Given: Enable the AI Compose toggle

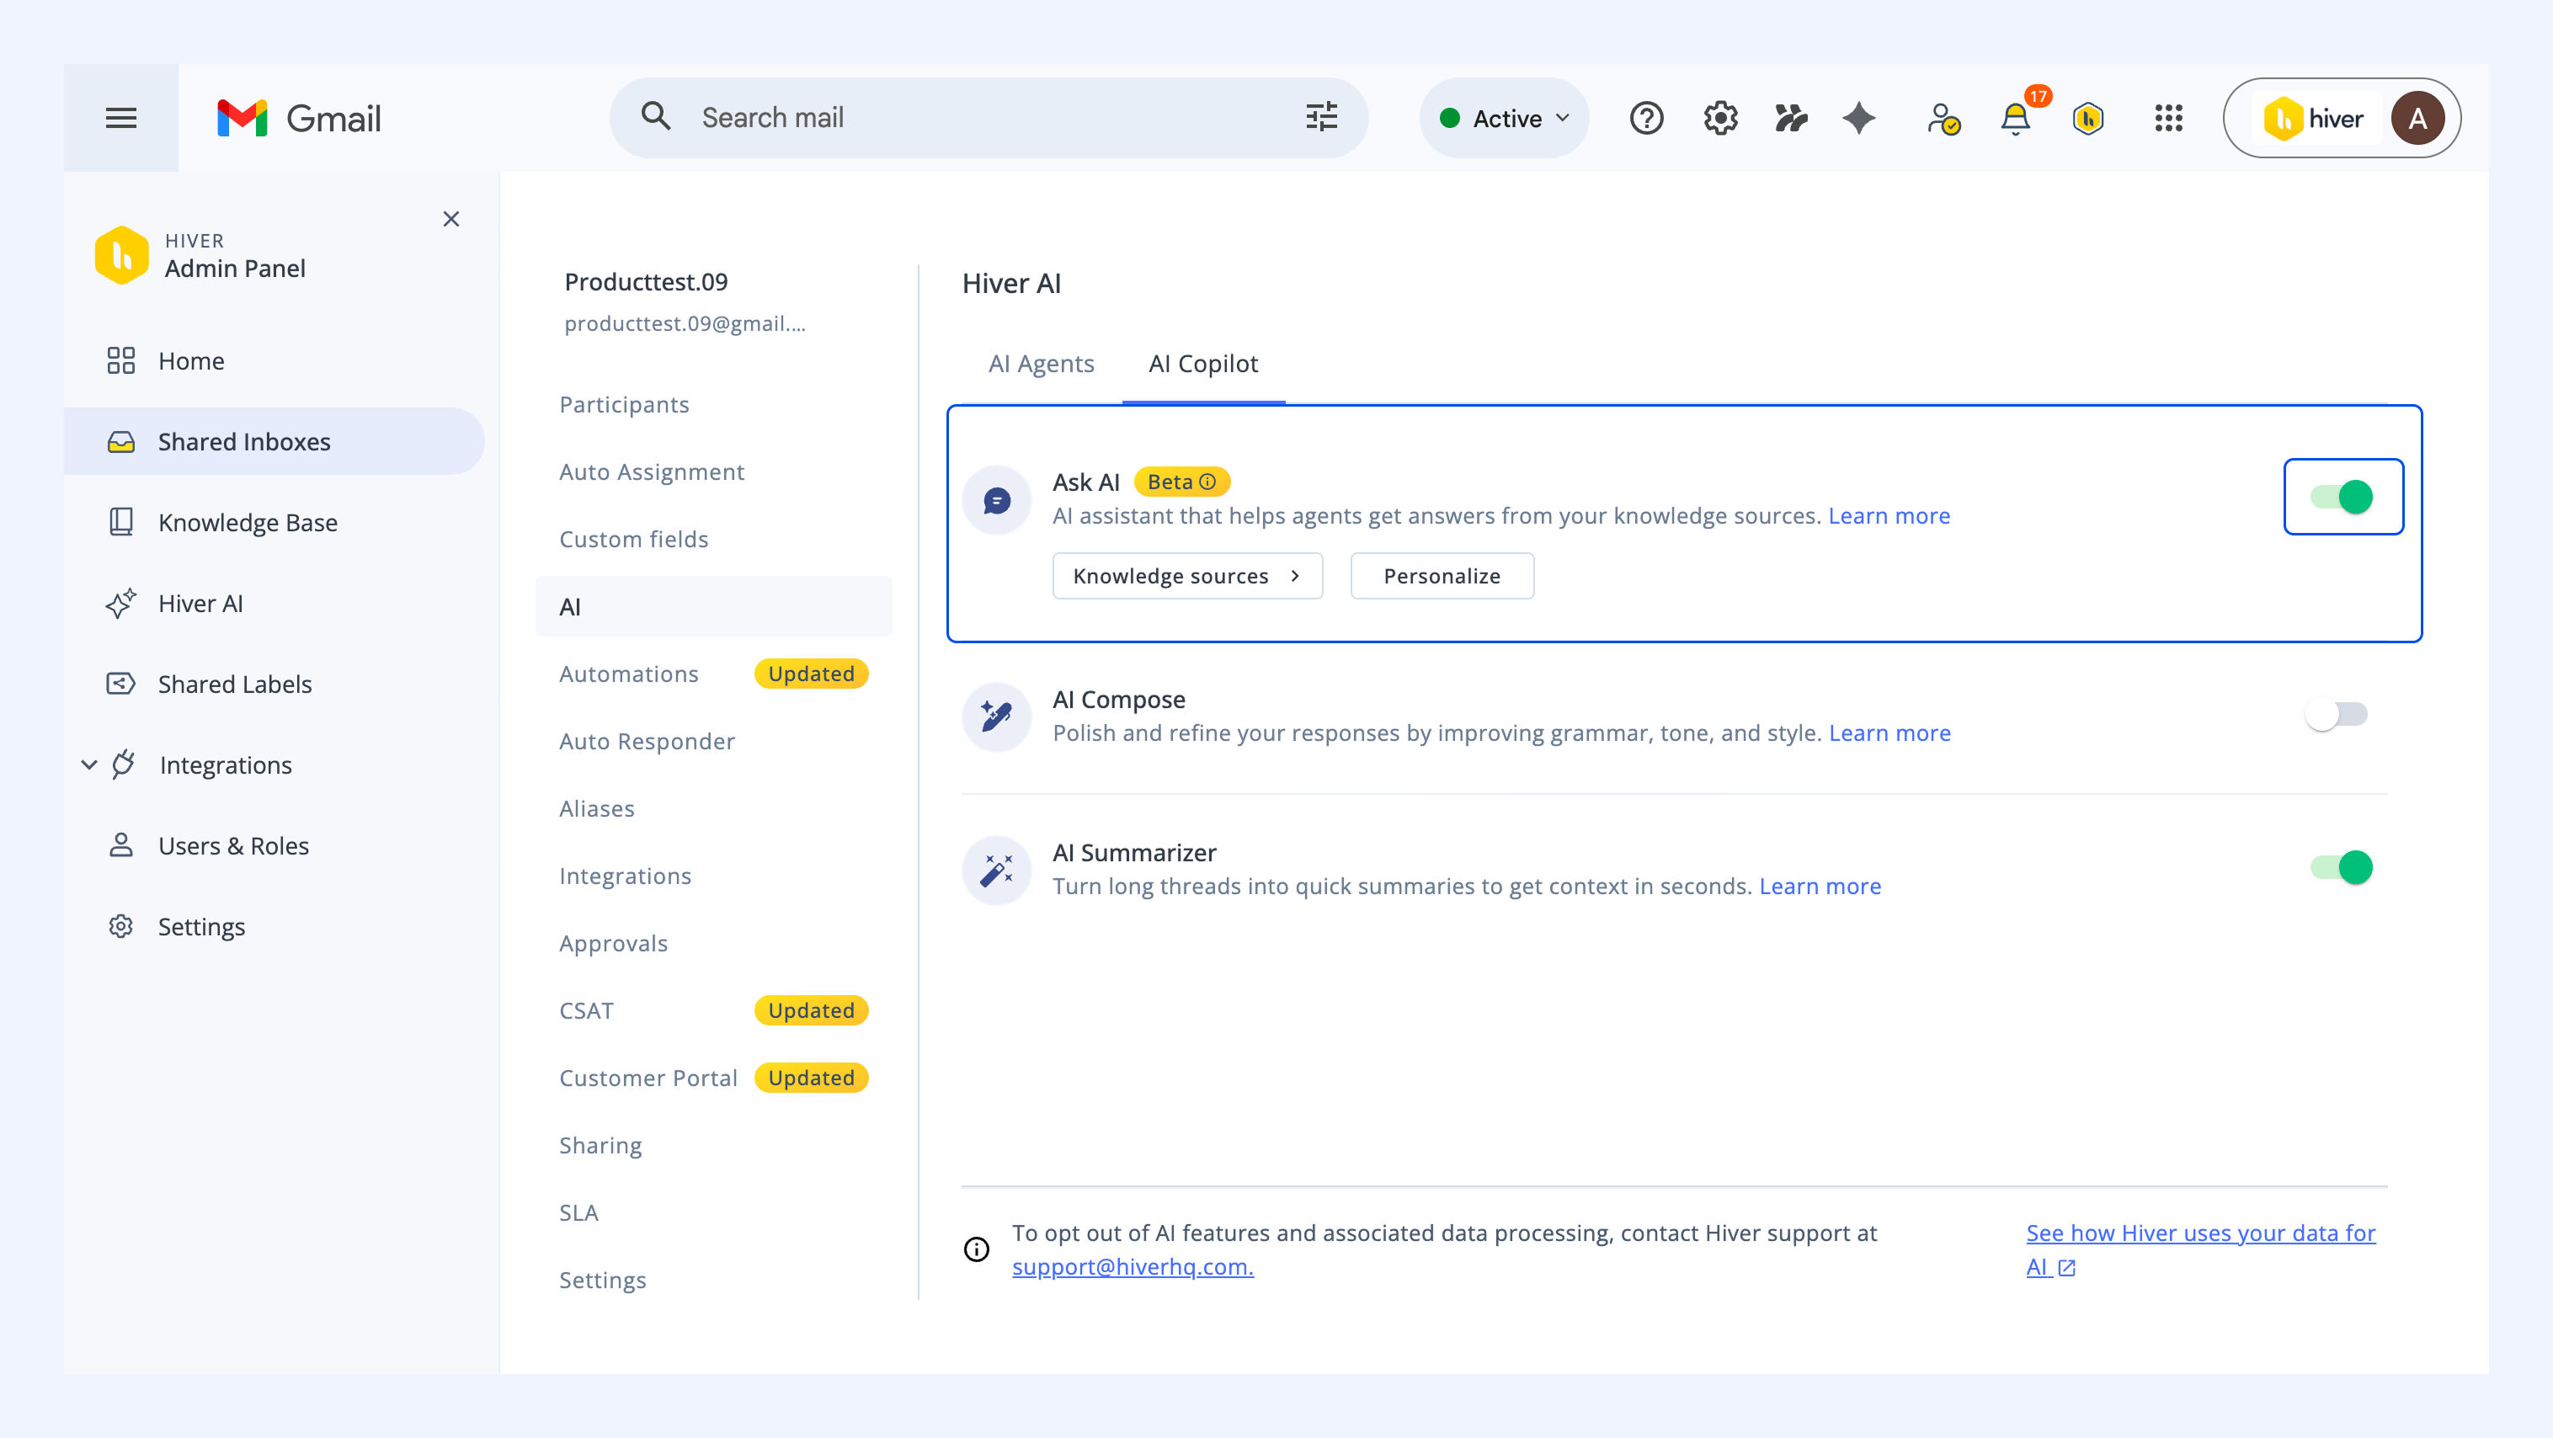Looking at the screenshot, I should (x=2336, y=714).
